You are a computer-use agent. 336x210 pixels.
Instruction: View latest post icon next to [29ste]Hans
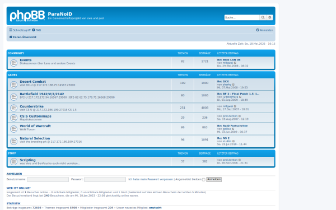pyautogui.click(x=240, y=97)
